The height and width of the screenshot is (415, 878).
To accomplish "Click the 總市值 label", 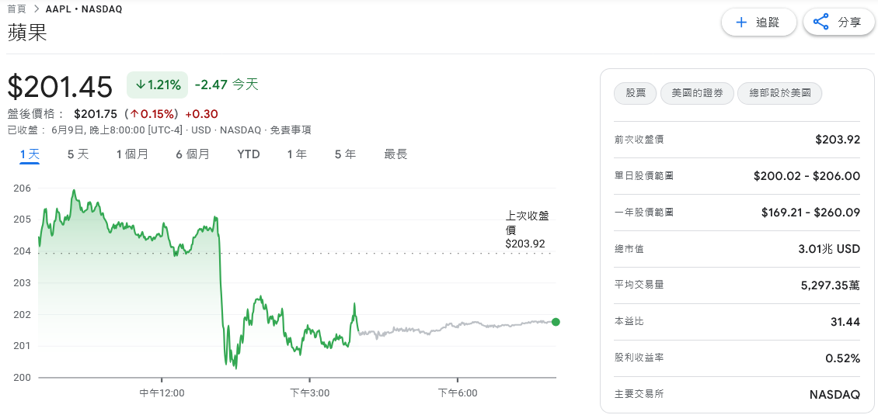I will click(x=629, y=249).
